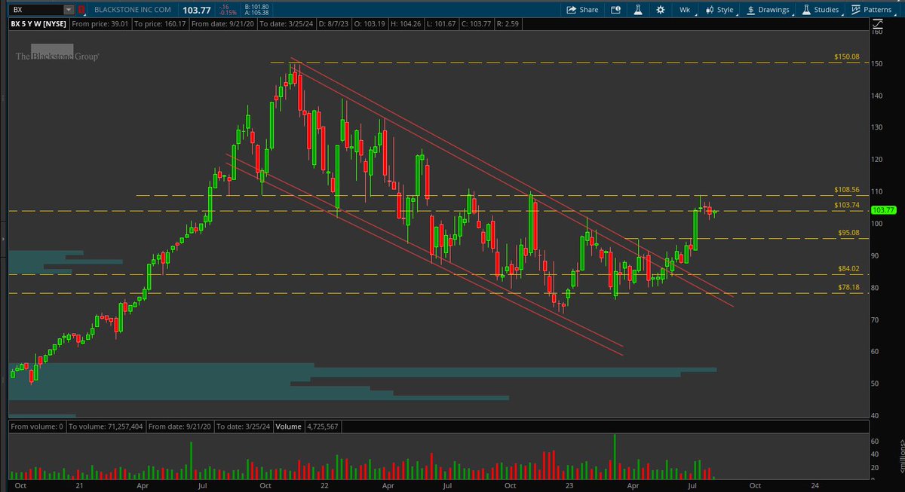Click the $150.08 price level label
The width and height of the screenshot is (905, 492).
[847, 57]
